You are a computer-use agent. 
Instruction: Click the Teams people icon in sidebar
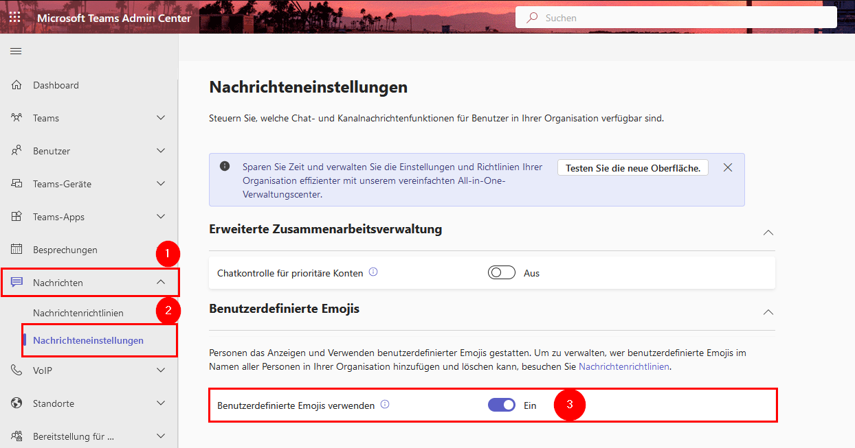[17, 118]
